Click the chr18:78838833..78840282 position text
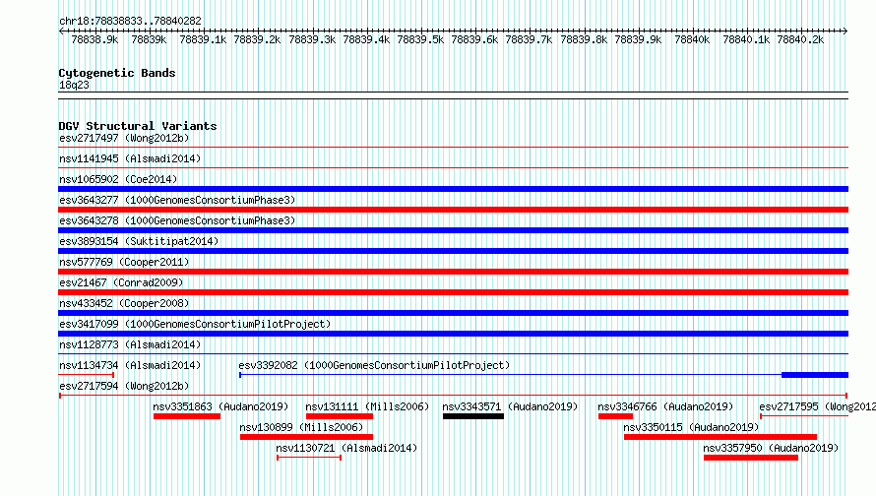 point(130,21)
